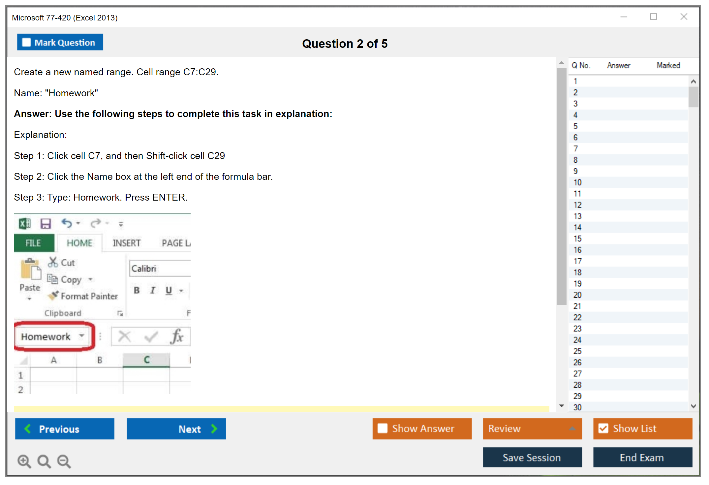This screenshot has width=709, height=485.
Task: Click the zoom in magnifier icon
Action: click(x=24, y=461)
